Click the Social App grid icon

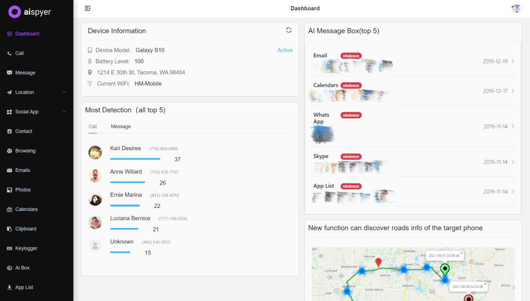pos(10,112)
